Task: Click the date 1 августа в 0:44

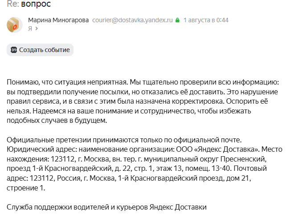Action: point(206,20)
